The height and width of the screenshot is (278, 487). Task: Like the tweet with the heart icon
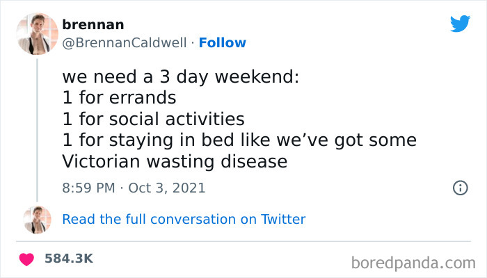click(28, 259)
